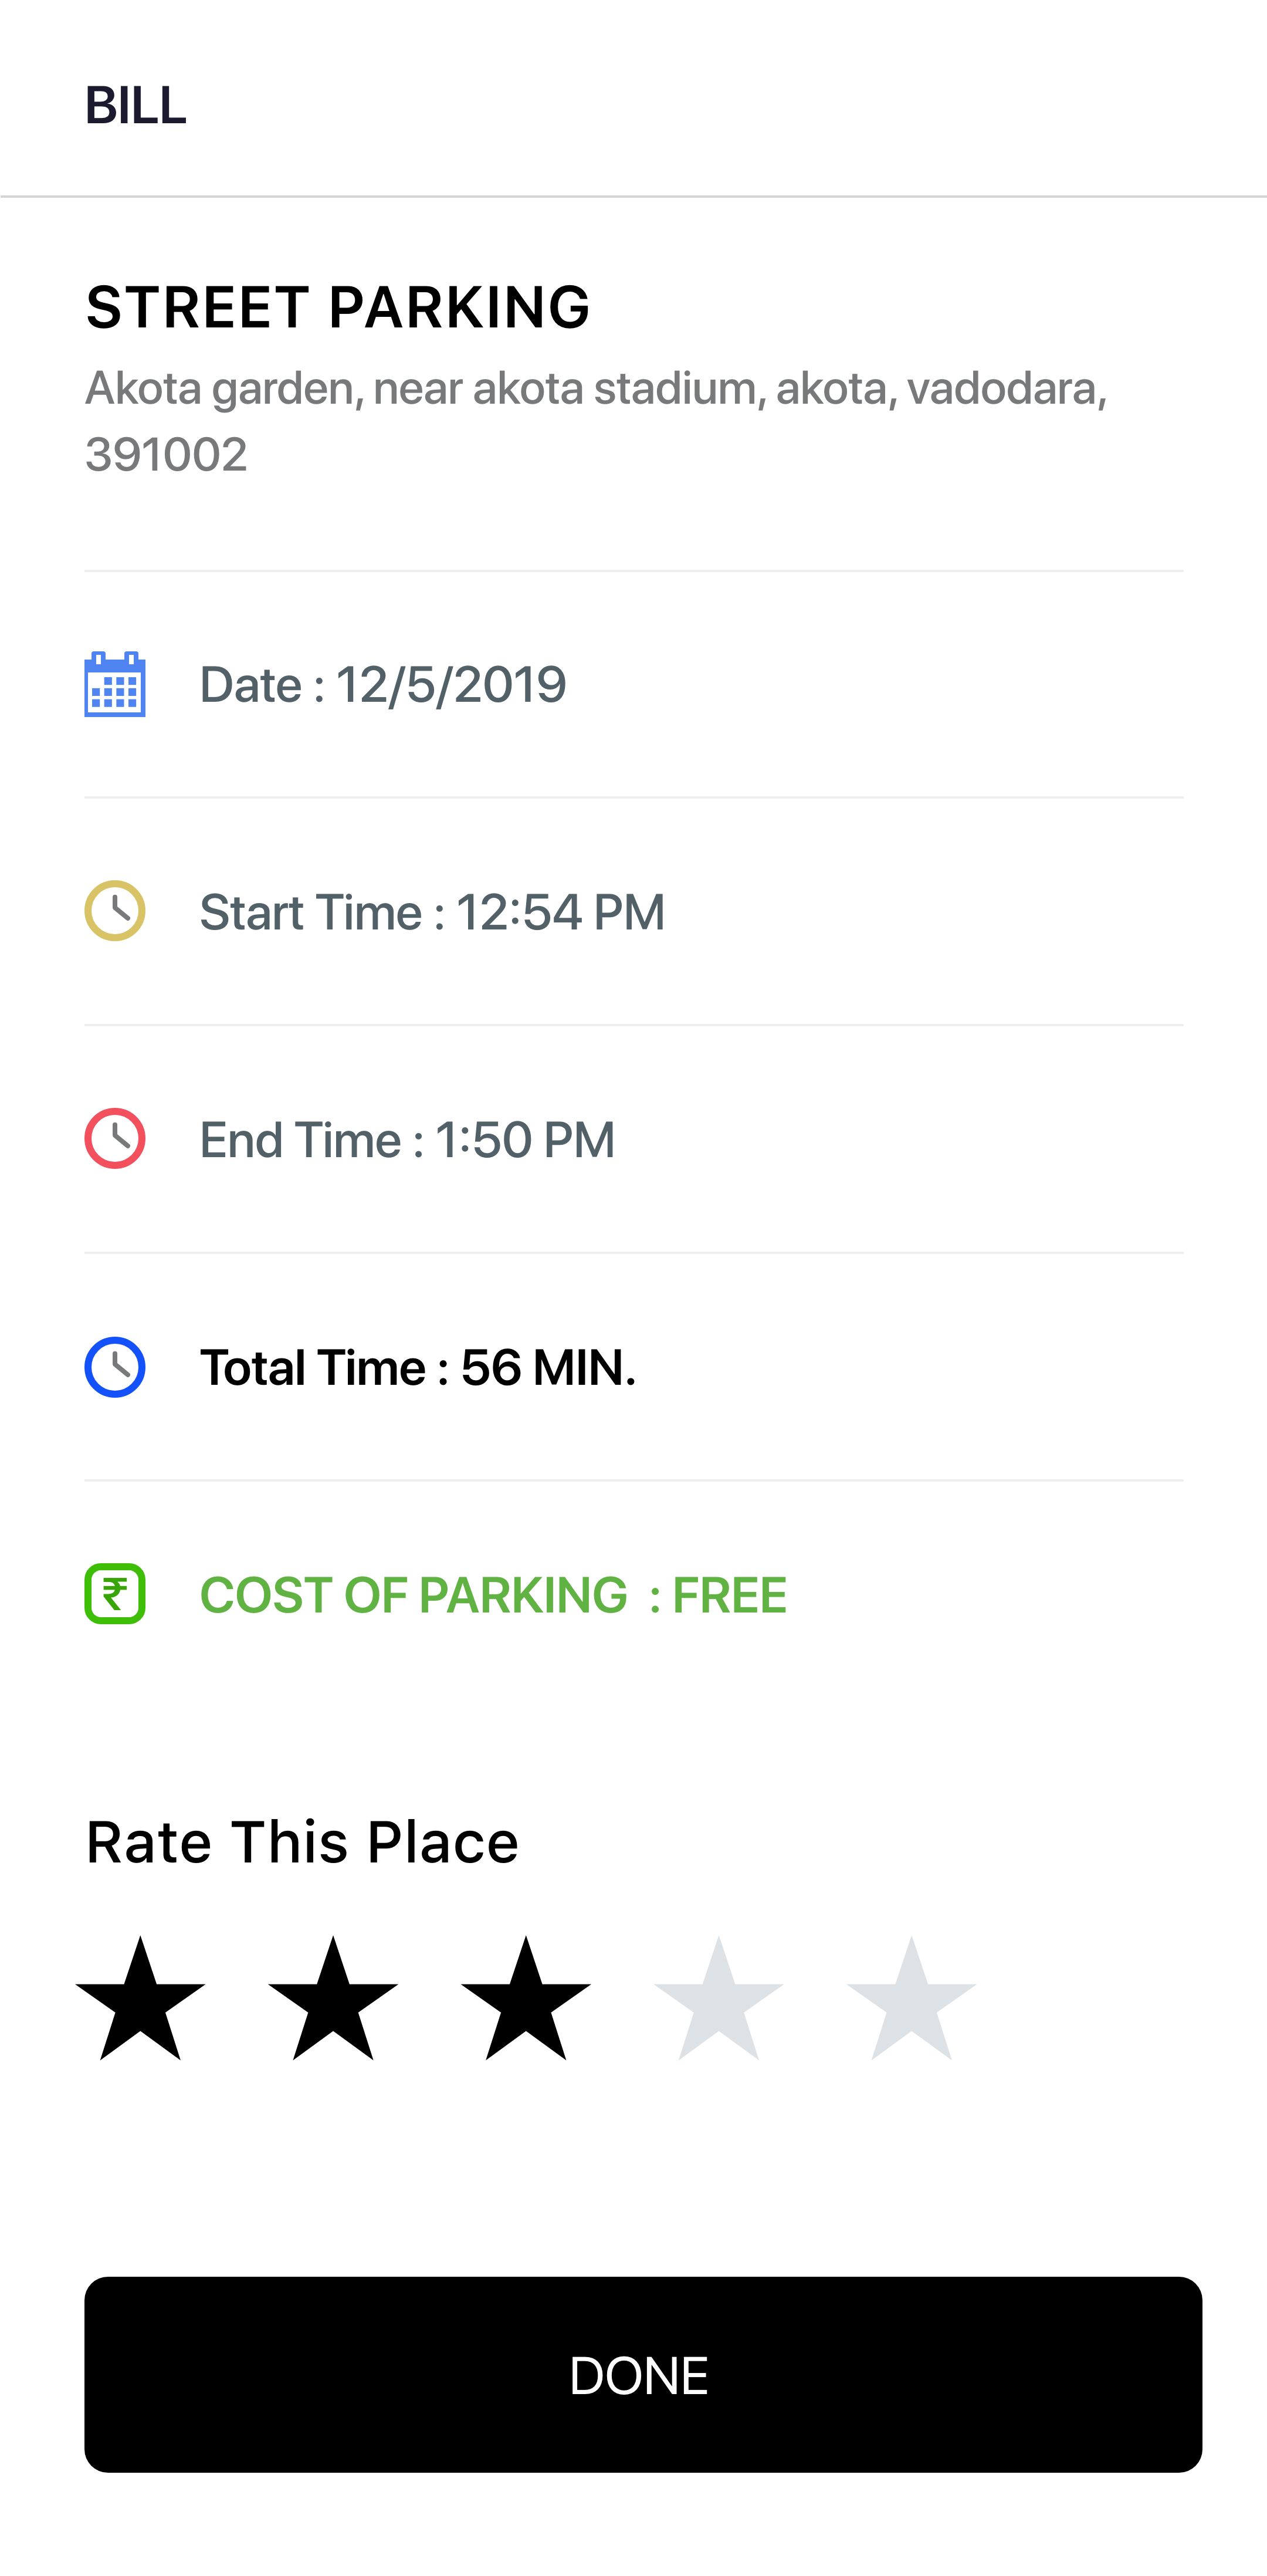Set rating to three stars

click(526, 2001)
